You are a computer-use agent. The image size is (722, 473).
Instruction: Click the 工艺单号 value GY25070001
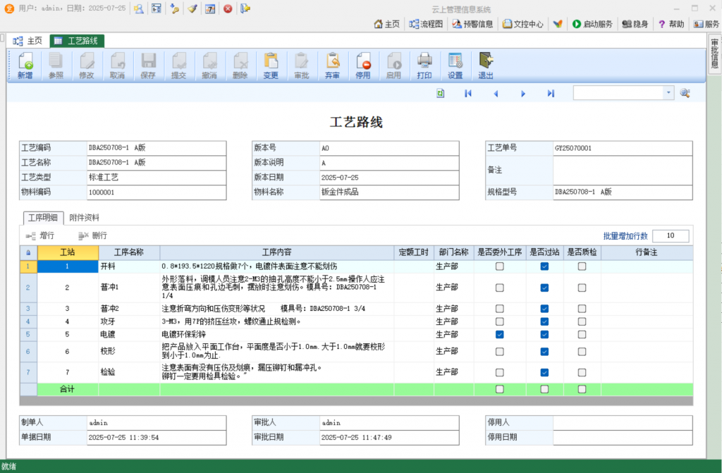[573, 148]
